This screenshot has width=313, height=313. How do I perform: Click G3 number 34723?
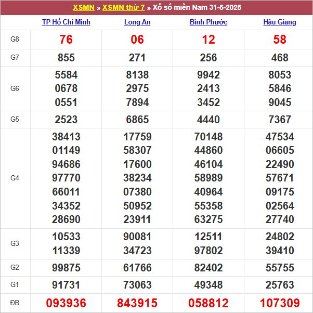click(x=137, y=251)
